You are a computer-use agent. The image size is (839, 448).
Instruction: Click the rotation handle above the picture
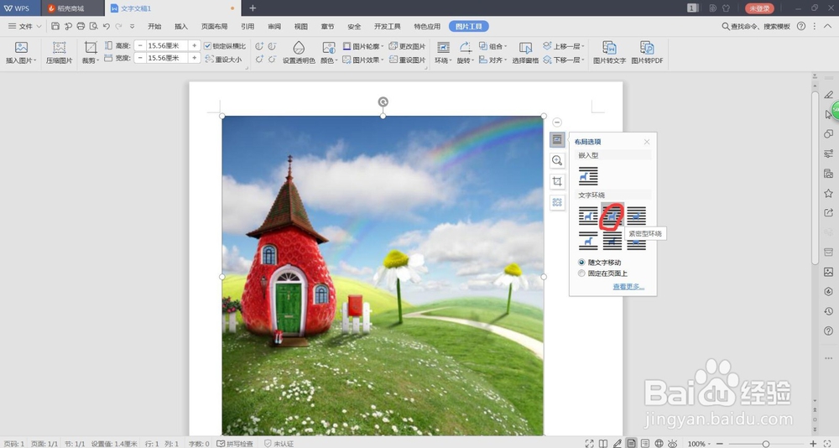tap(383, 102)
